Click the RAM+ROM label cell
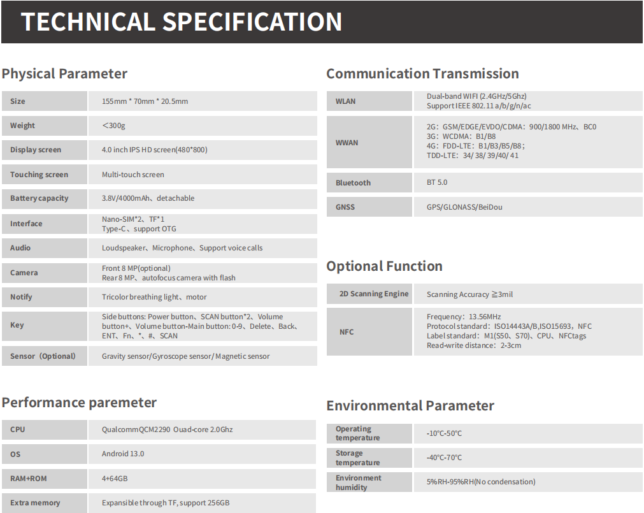The width and height of the screenshot is (644, 513). (29, 479)
